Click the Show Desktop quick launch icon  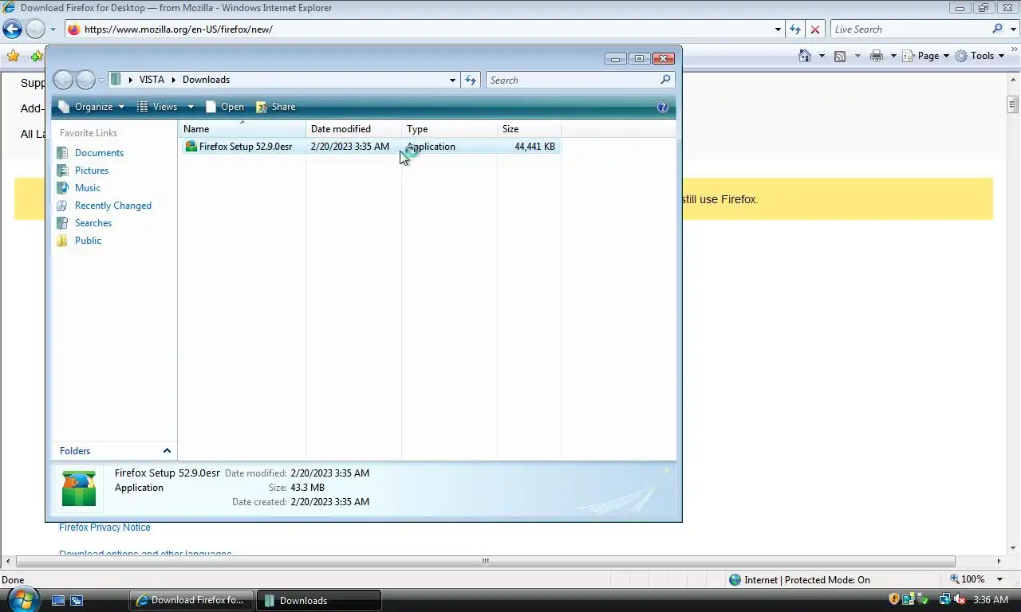tap(58, 600)
